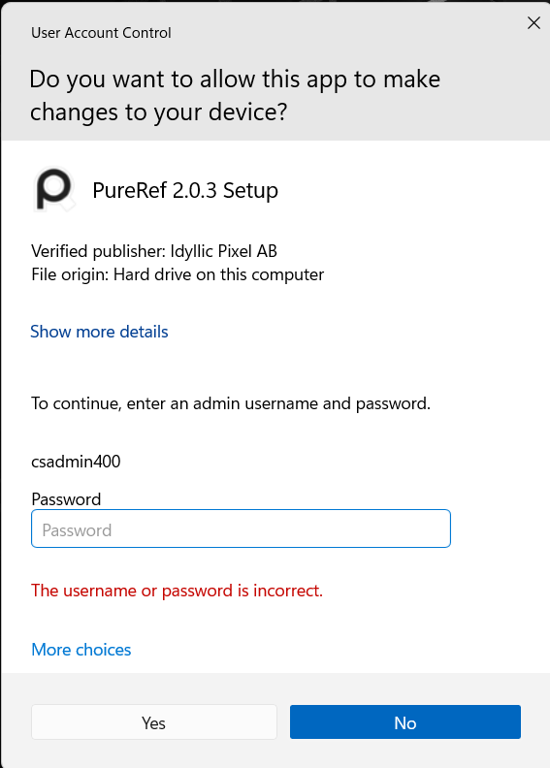Click the 'Verified publisher:' label
The image size is (550, 768).
coord(98,251)
